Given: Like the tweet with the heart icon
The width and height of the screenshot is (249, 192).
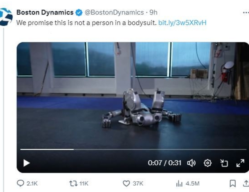Looking at the screenshot, I should pyautogui.click(x=126, y=183).
